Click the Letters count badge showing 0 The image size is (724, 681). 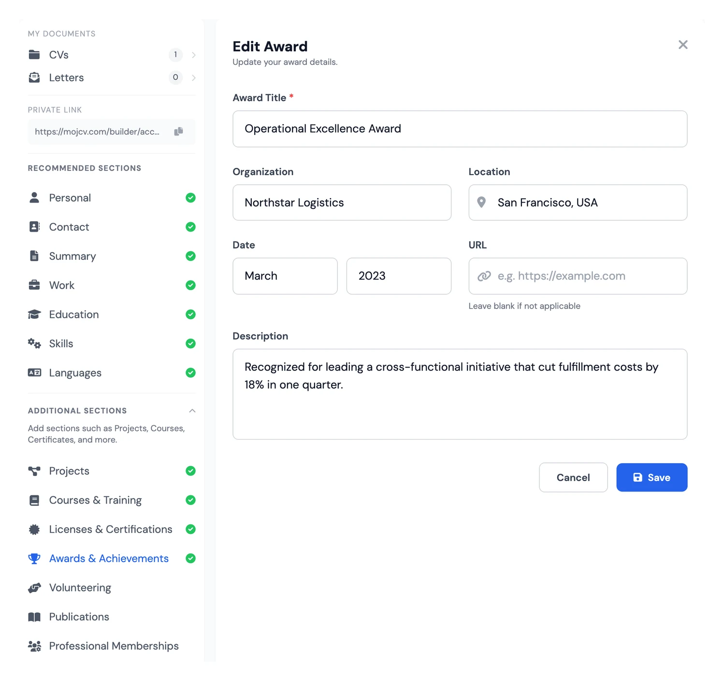pyautogui.click(x=175, y=77)
